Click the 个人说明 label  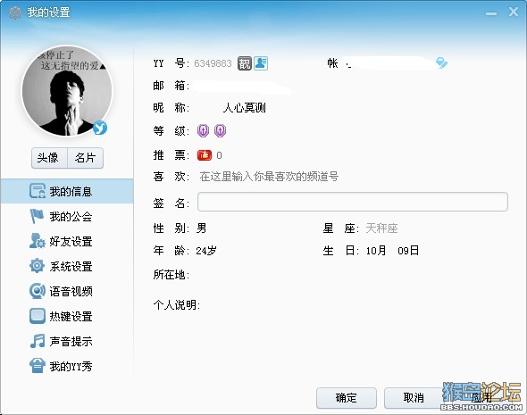point(177,305)
